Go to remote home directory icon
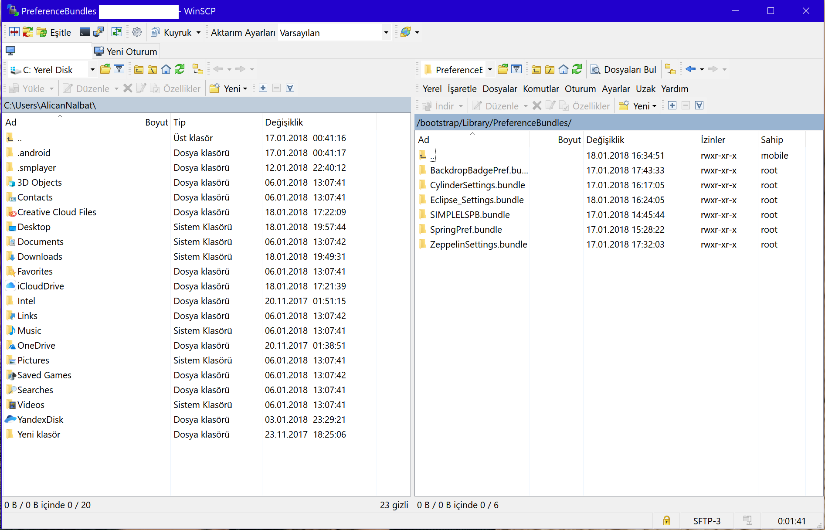The image size is (825, 530). tap(564, 69)
